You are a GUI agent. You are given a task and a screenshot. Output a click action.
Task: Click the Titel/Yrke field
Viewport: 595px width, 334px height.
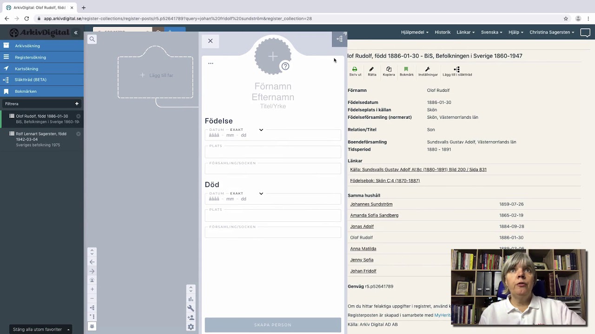coord(273,106)
